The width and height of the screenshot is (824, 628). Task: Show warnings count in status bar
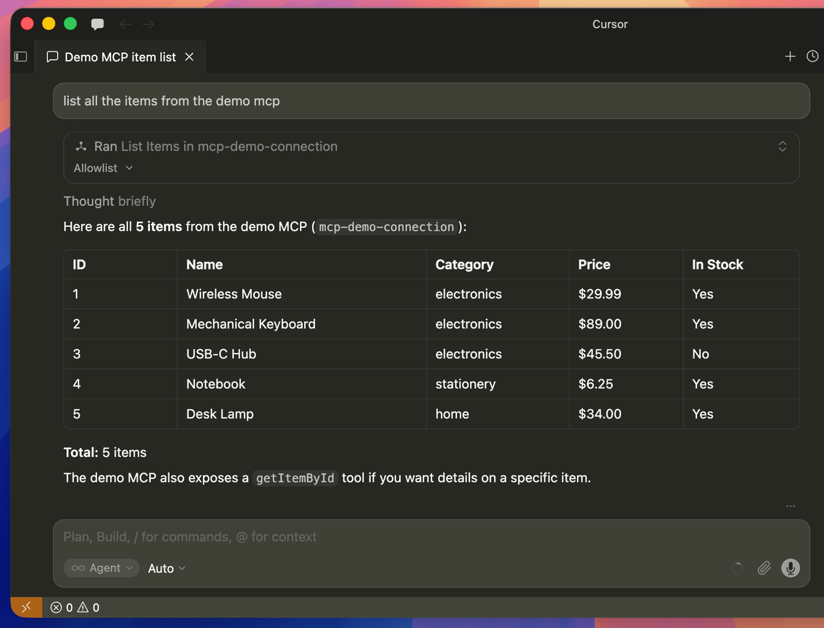click(x=88, y=608)
